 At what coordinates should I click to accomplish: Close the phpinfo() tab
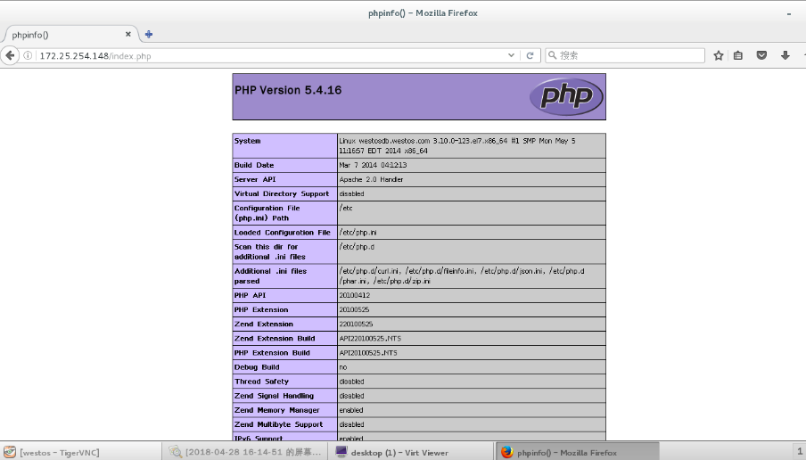(128, 34)
